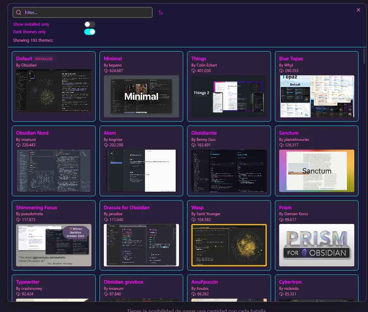The width and height of the screenshot is (368, 312).
Task: Disable Dark themes only toggle
Action: 90,32
